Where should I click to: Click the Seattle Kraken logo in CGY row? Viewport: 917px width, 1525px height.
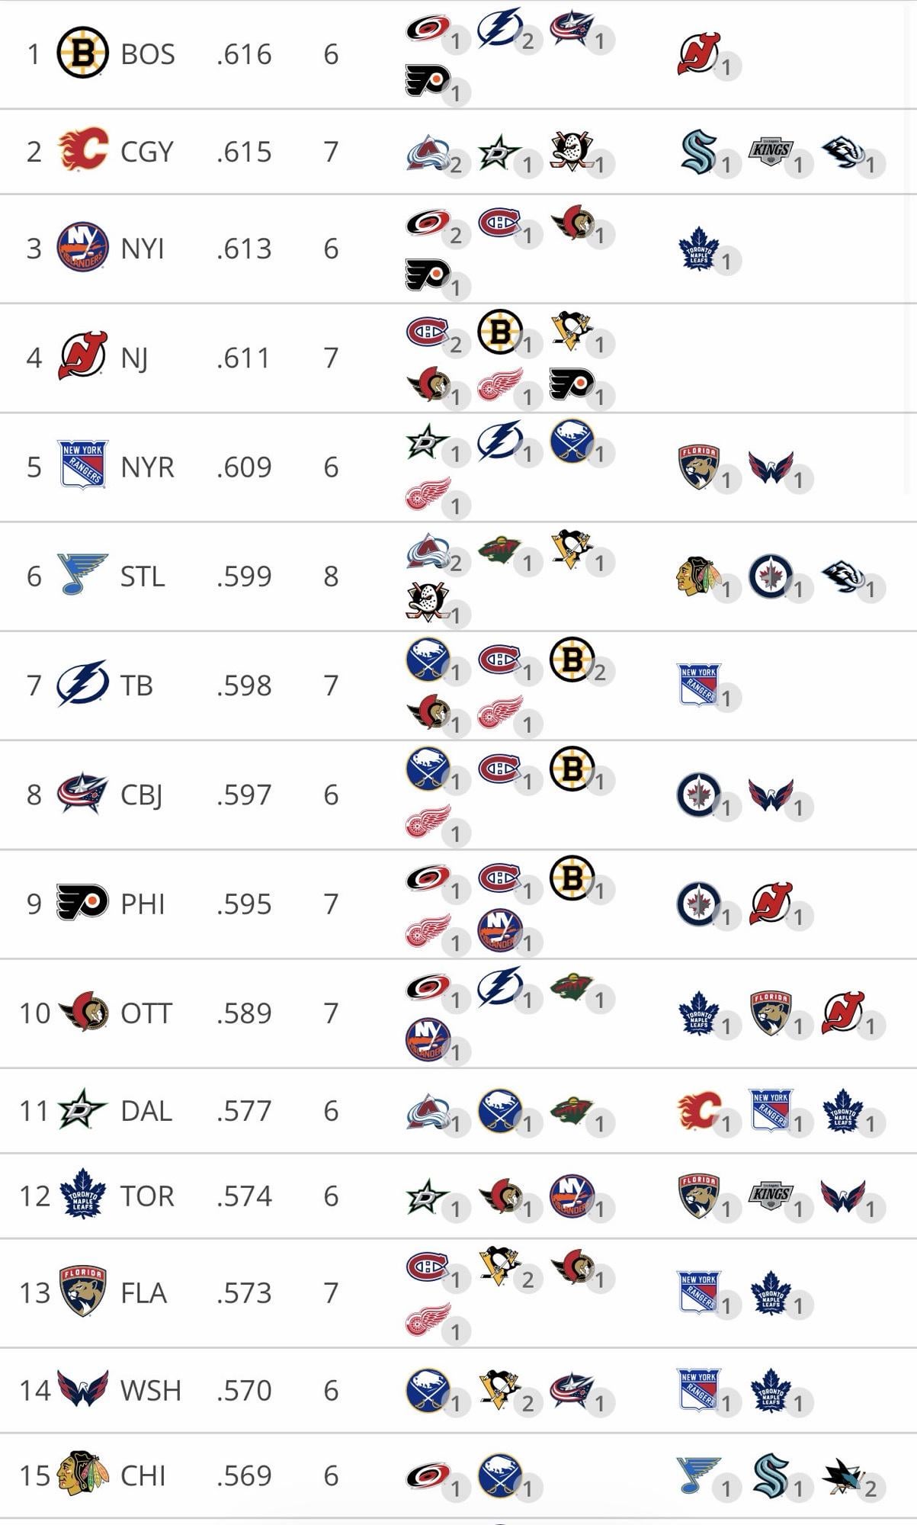[699, 151]
